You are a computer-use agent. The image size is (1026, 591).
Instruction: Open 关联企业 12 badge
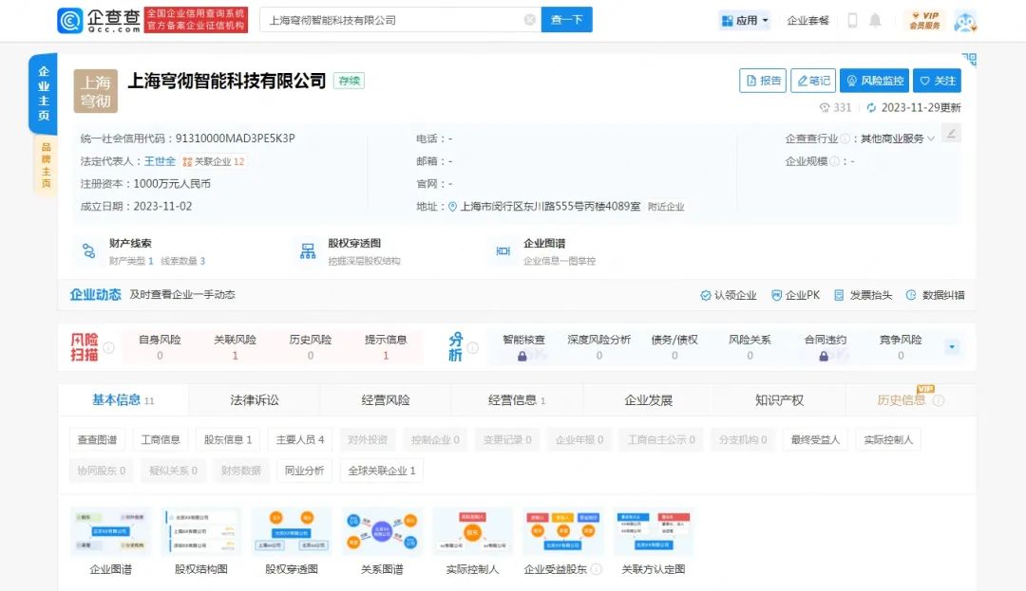coord(214,161)
